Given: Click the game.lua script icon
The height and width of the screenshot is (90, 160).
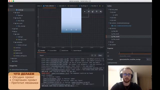Looking at the screenshot, I should click(x=14, y=50).
